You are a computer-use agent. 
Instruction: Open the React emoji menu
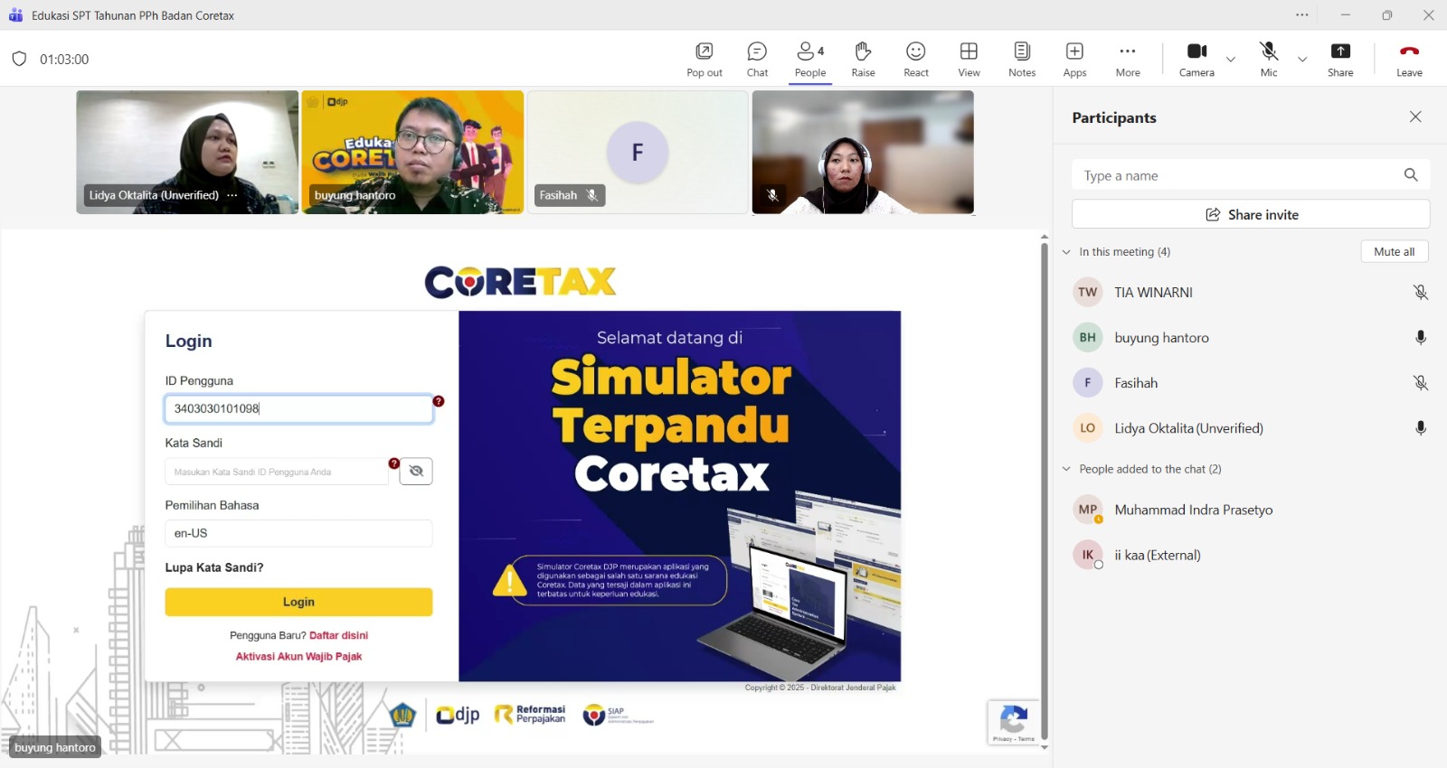click(x=915, y=59)
